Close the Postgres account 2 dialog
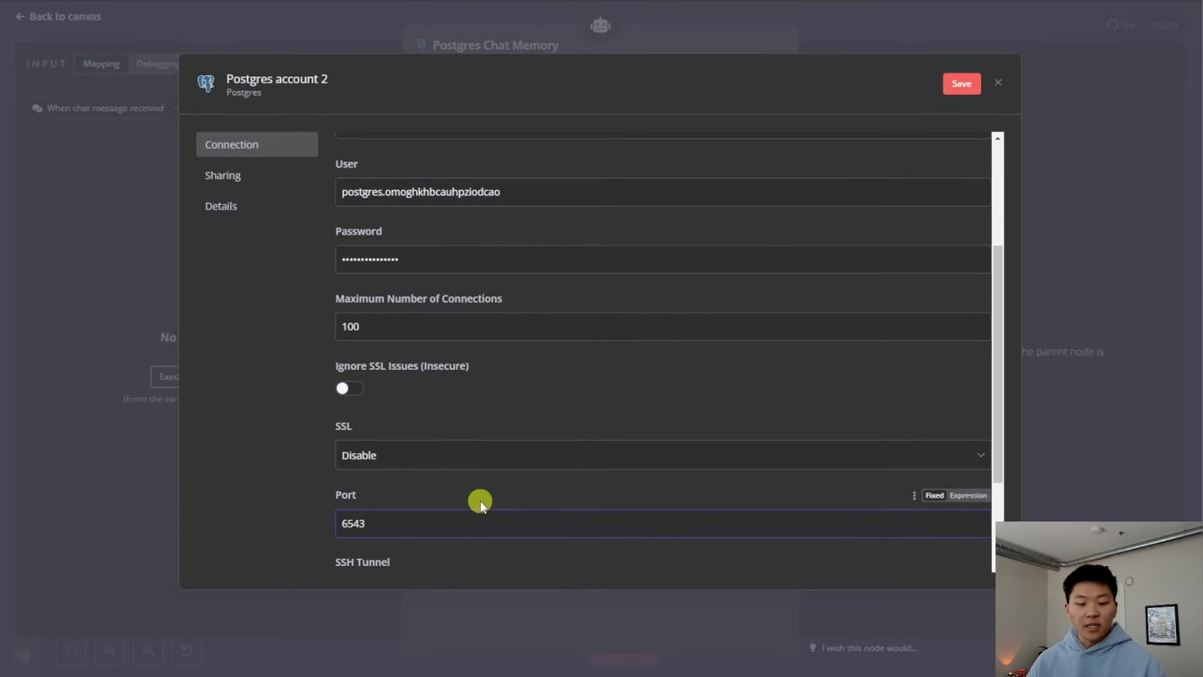 tap(998, 83)
